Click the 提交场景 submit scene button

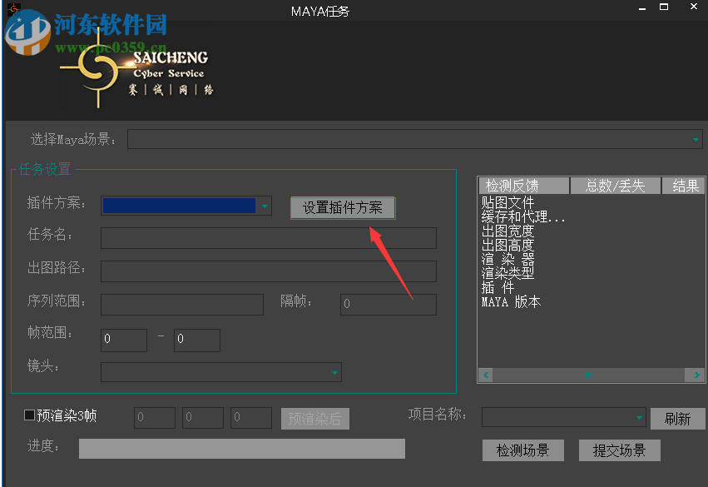click(x=619, y=450)
